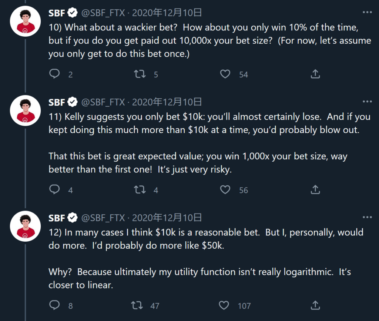Viewport: 379px width, 321px height.
Task: View reply count on tweet 12
Action: [55, 306]
